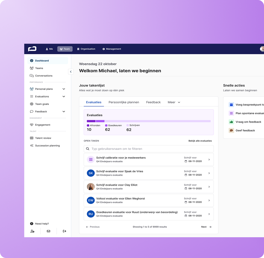This screenshot has width=264, height=258.
Task: Open Voltooi evaluatie voor Ellen Weghorst
Action: (149, 200)
